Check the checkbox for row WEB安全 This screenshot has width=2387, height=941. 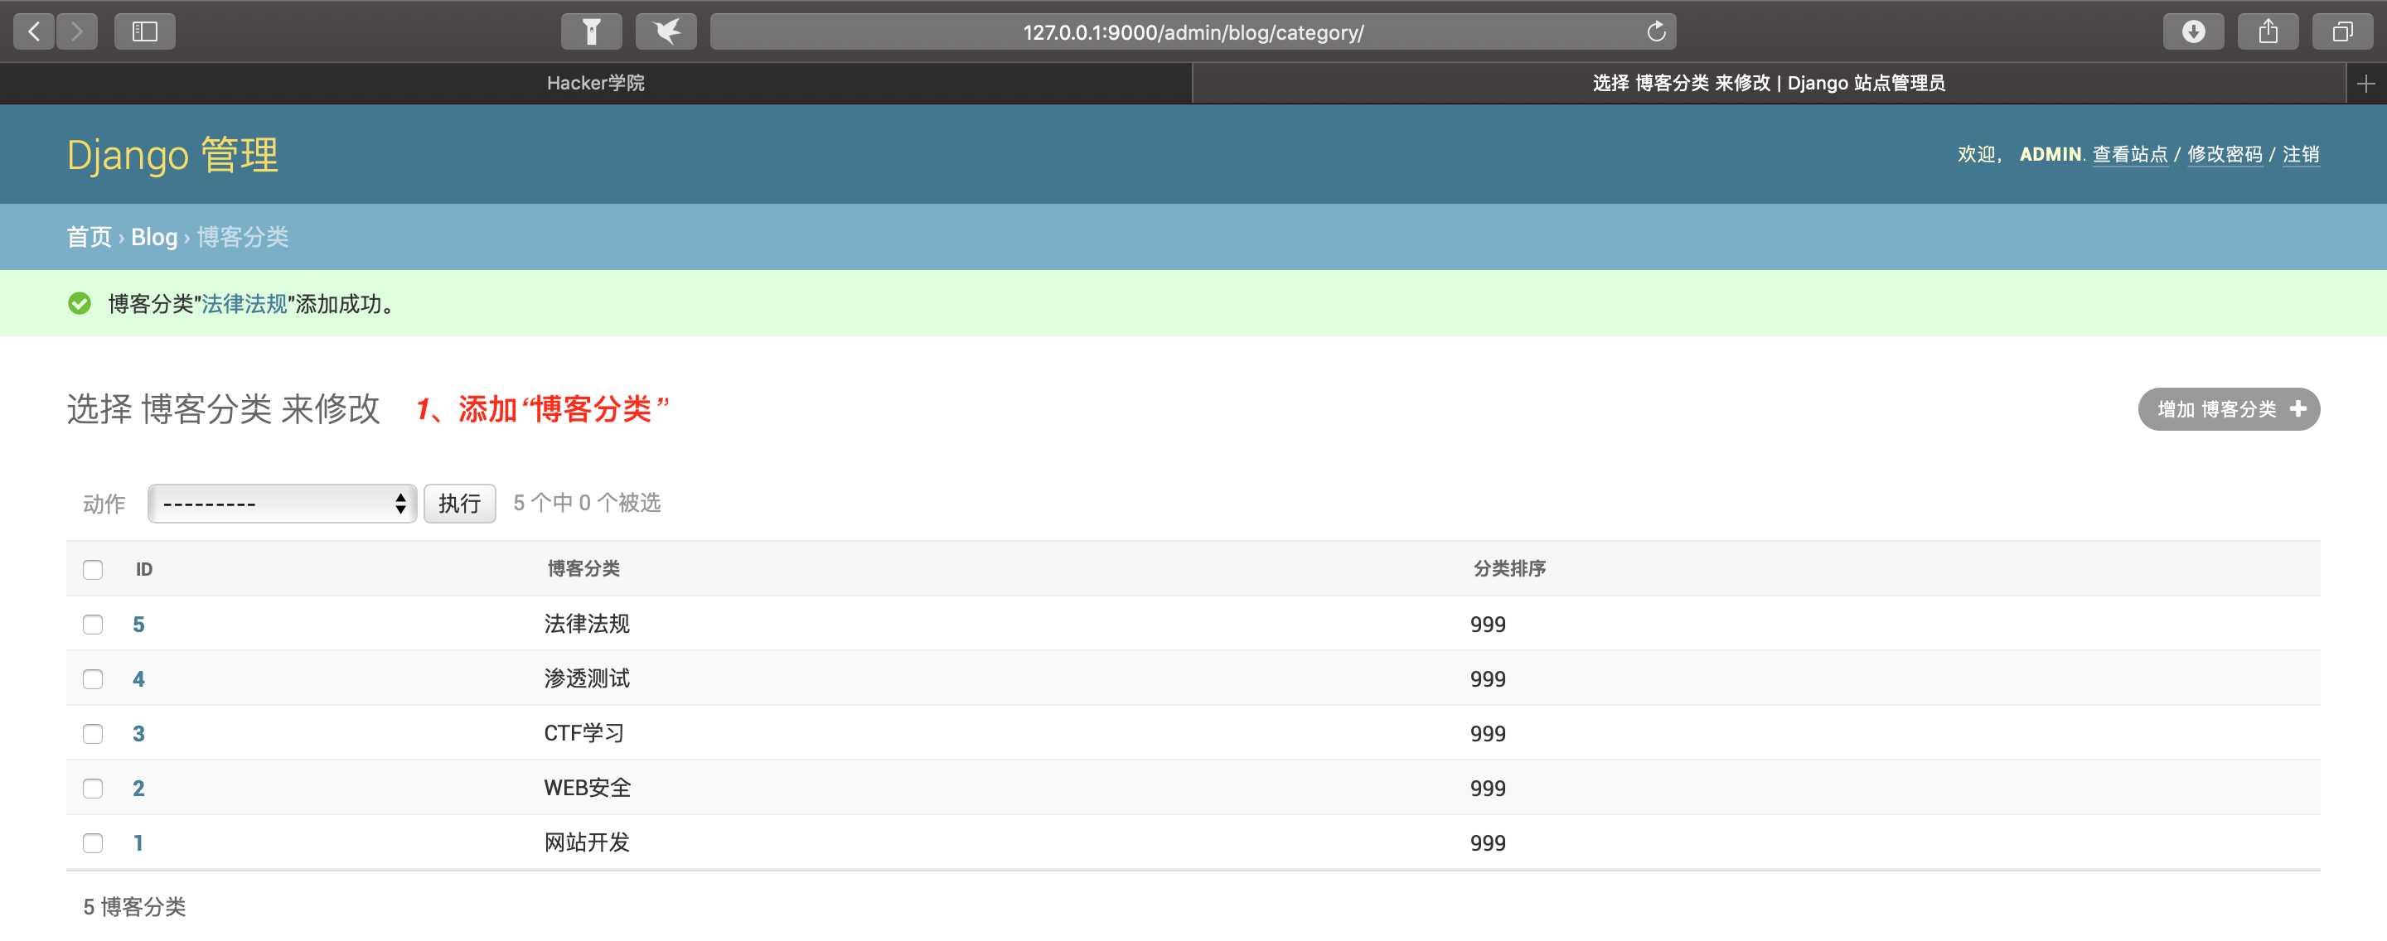point(93,789)
